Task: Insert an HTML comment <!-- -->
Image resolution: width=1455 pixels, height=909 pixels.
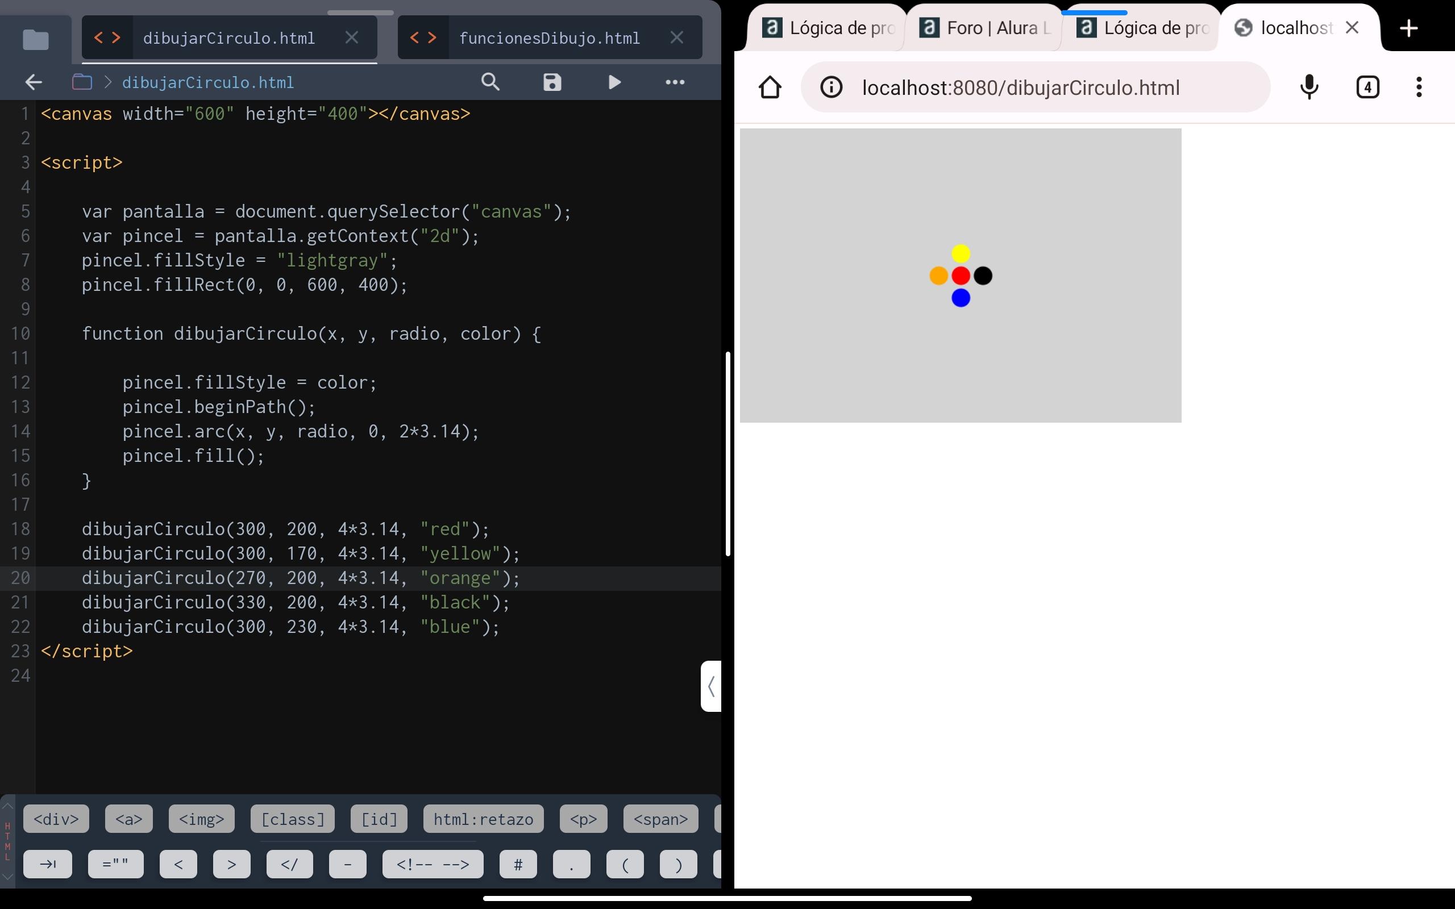Action: (x=433, y=864)
